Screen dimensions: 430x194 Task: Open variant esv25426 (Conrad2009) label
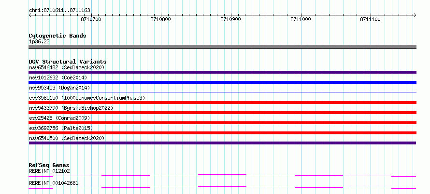point(59,118)
